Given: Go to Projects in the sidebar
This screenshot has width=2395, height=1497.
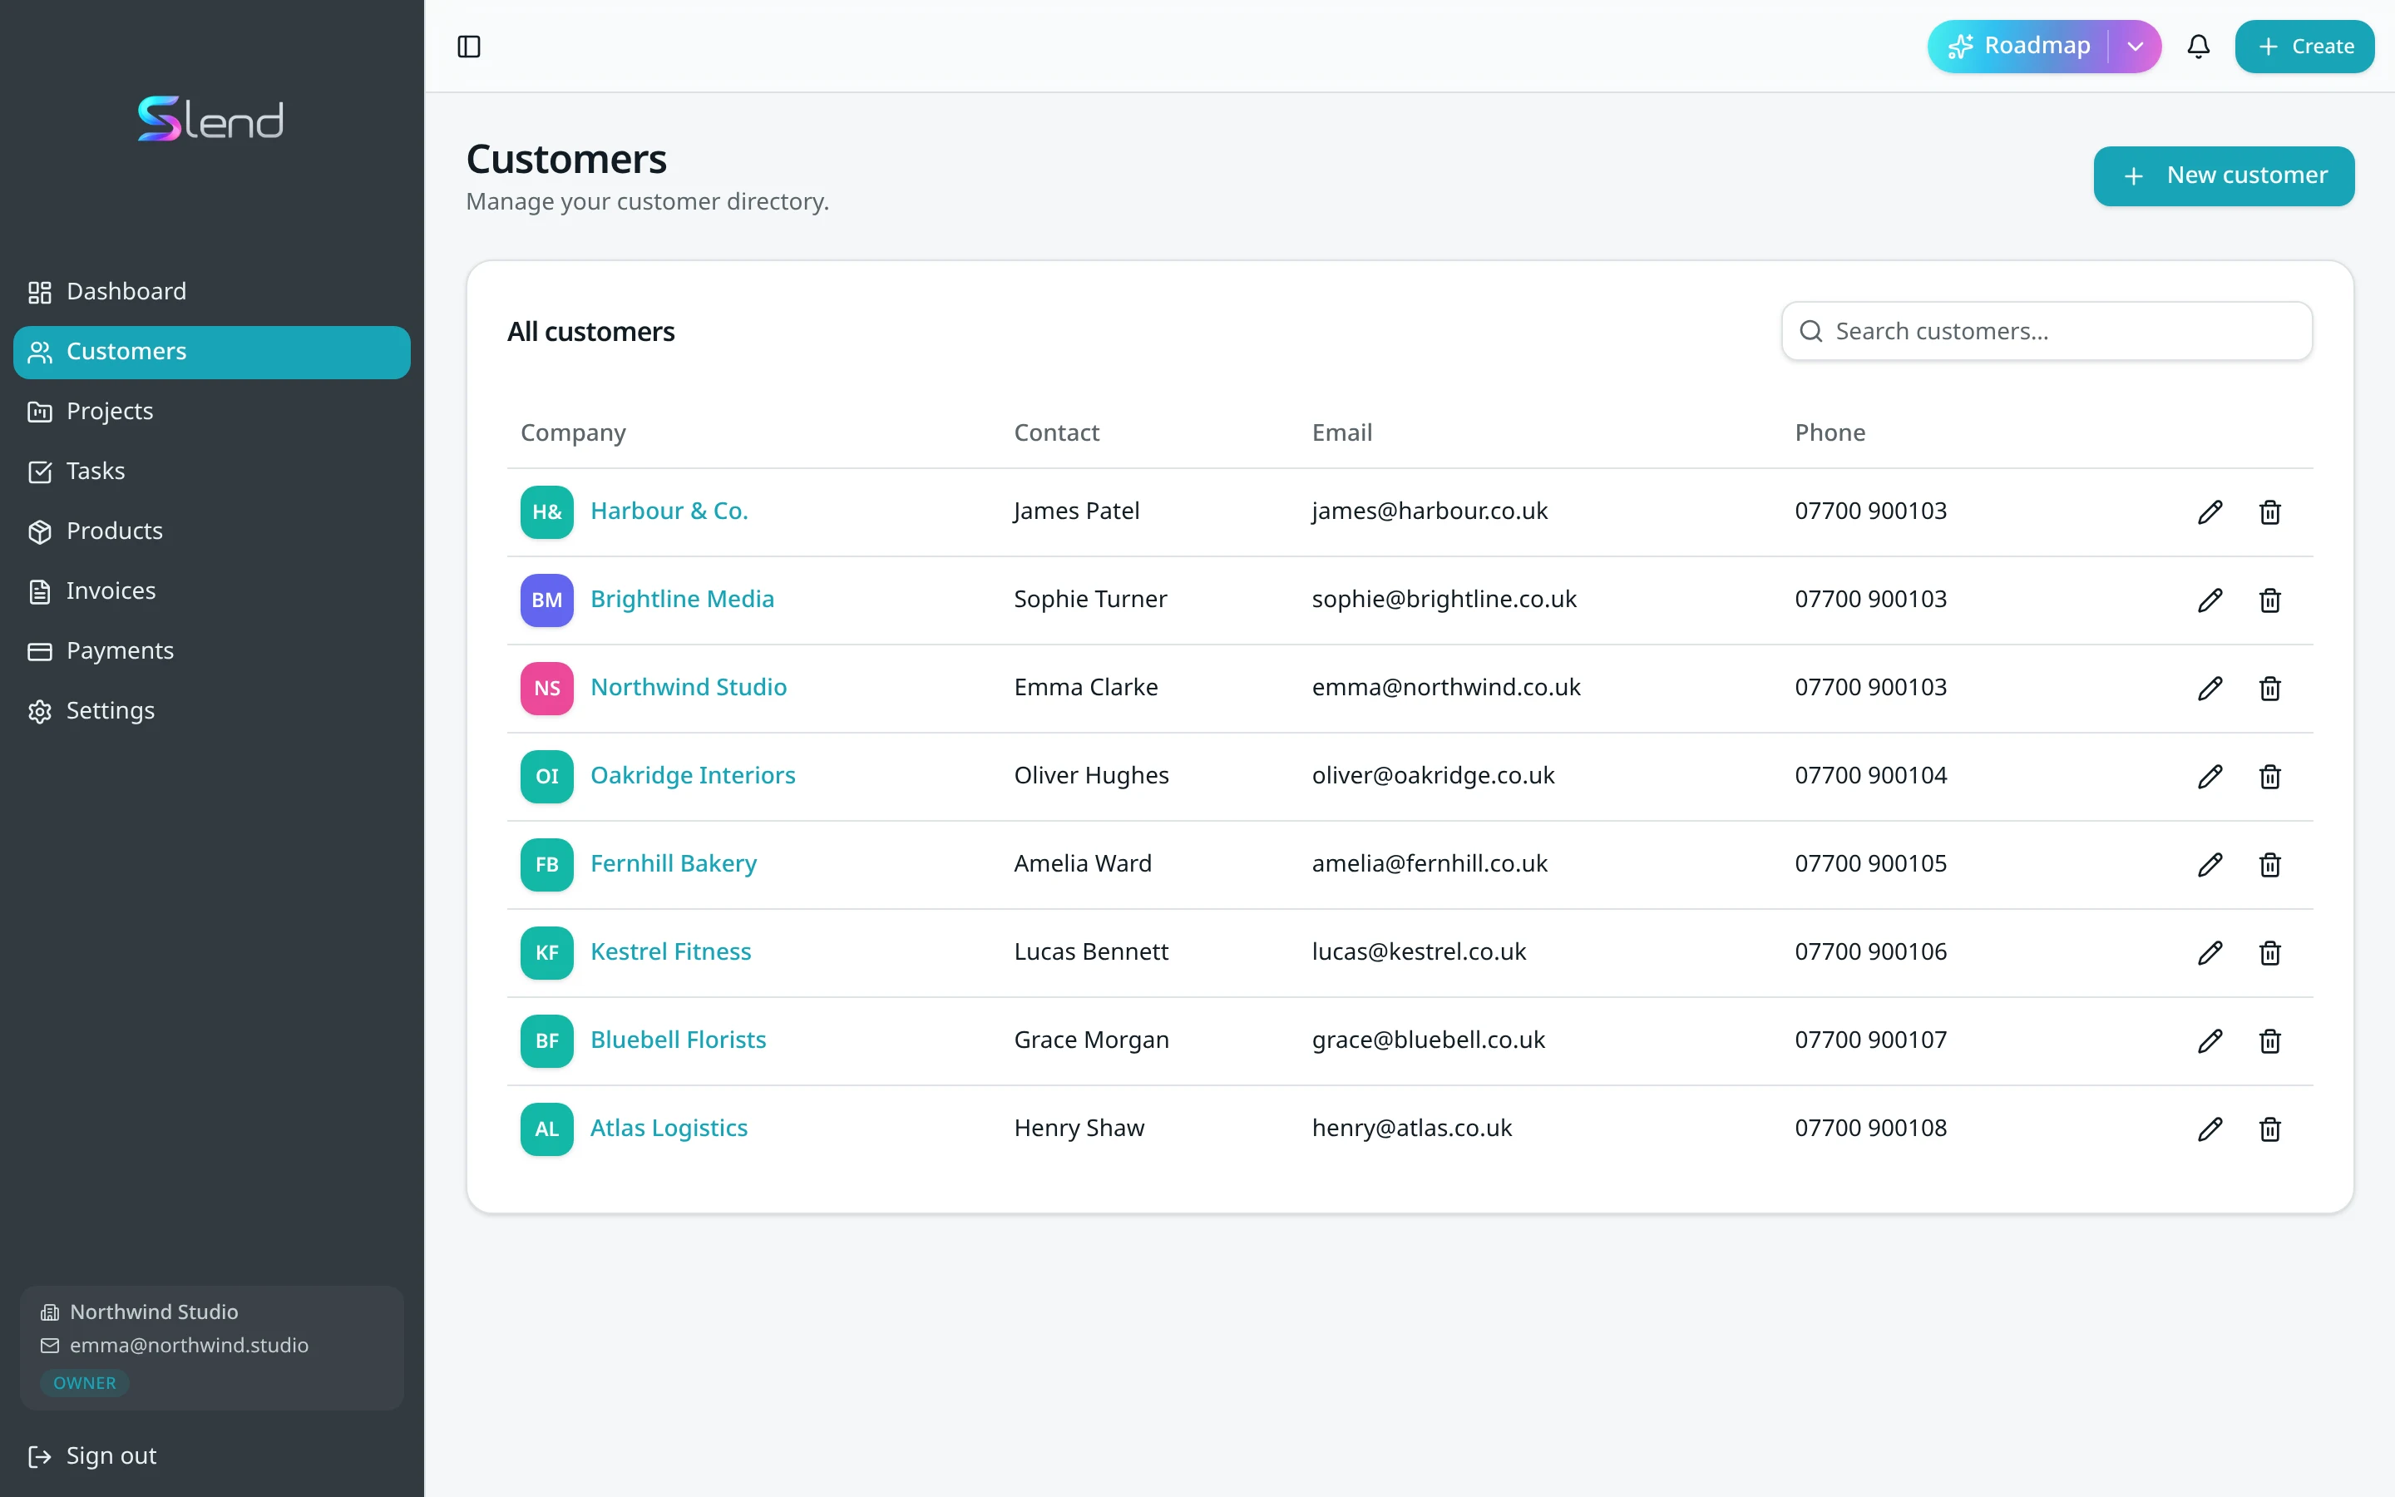Looking at the screenshot, I should [212, 412].
